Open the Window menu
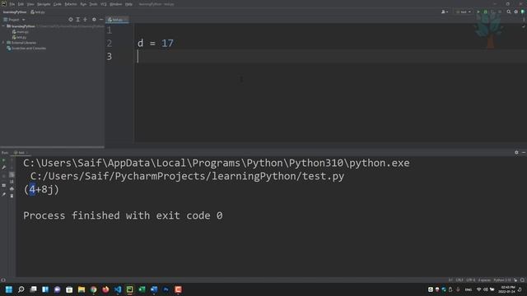 click(116, 4)
